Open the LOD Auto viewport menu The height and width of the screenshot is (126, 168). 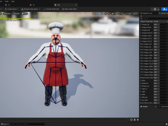pos(16,14)
